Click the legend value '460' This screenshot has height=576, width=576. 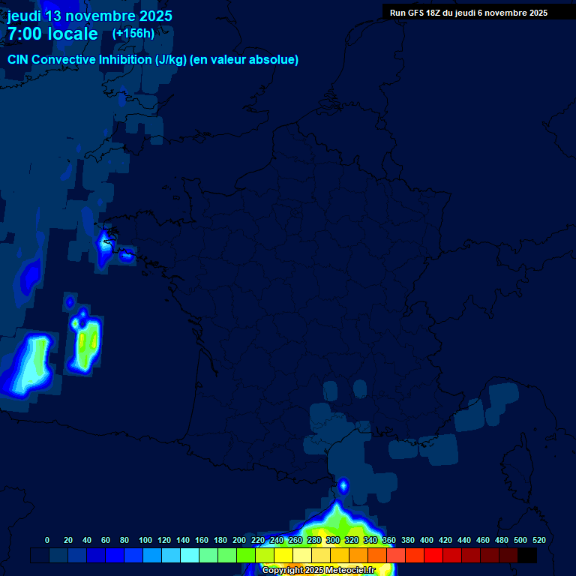click(x=483, y=540)
